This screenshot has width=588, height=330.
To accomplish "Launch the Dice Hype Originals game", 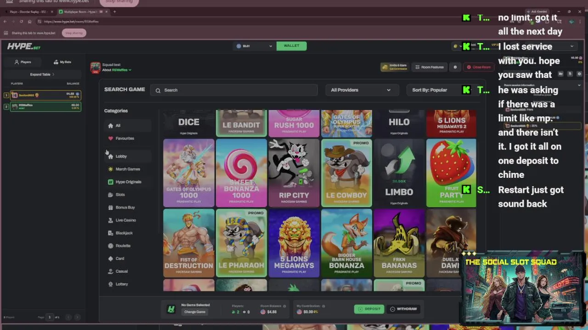I will coord(189,123).
